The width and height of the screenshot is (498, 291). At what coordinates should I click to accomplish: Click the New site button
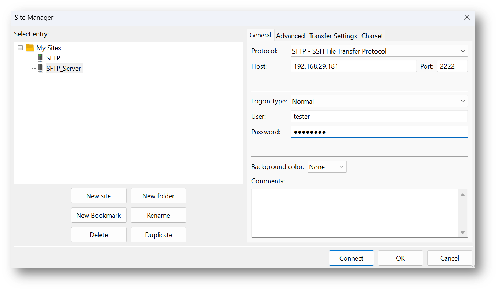pos(98,196)
